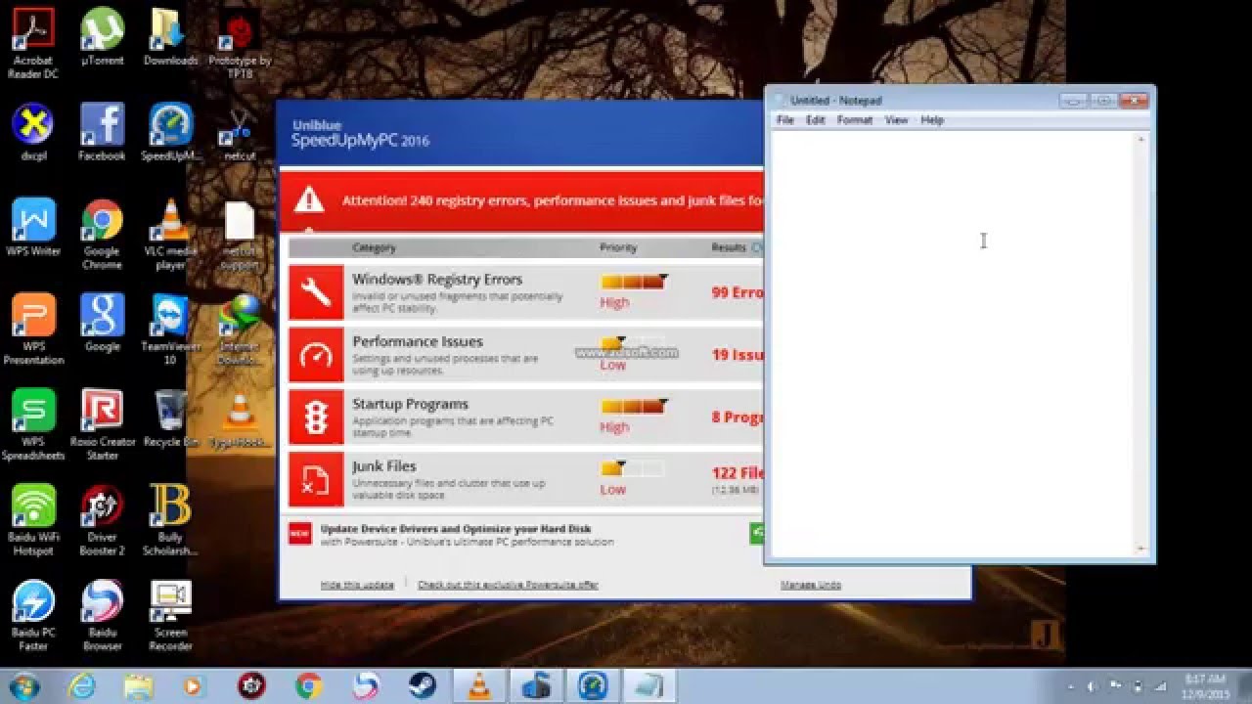This screenshot has height=704, width=1252.
Task: Select the WPS Presentation desktop icon
Action: [33, 330]
